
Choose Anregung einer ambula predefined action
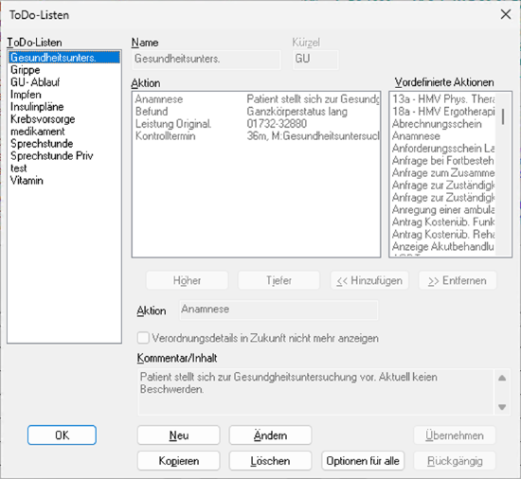click(x=443, y=209)
